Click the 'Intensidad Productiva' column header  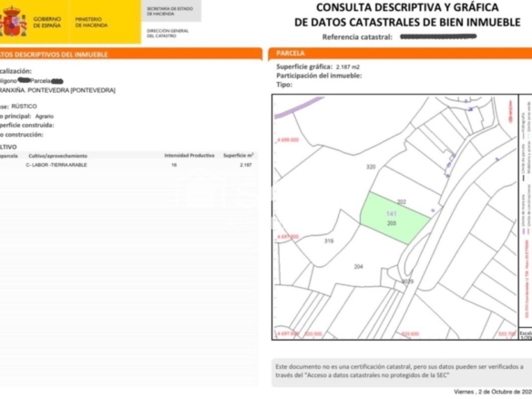189,156
